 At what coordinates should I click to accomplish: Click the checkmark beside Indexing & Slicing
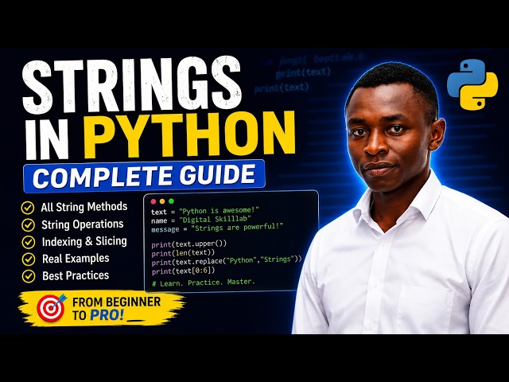29,242
